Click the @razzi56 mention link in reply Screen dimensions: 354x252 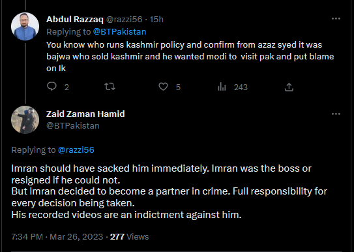click(x=76, y=150)
